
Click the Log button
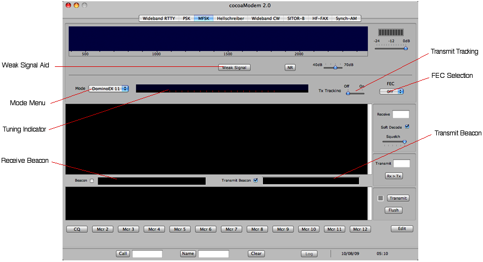click(x=309, y=254)
